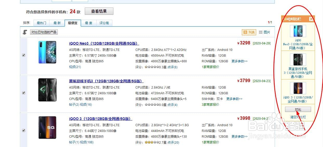Open 点评(8) reviews for iQOO Neo3
The width and height of the screenshot is (323, 147).
[172, 67]
